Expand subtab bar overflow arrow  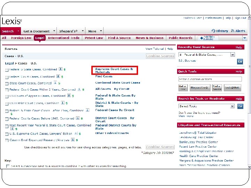coord(245,38)
